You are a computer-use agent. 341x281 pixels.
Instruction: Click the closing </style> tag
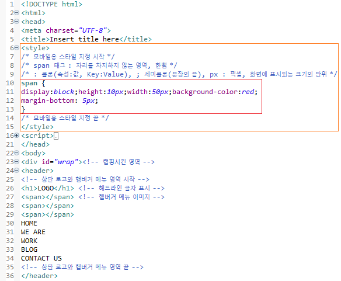point(37,127)
